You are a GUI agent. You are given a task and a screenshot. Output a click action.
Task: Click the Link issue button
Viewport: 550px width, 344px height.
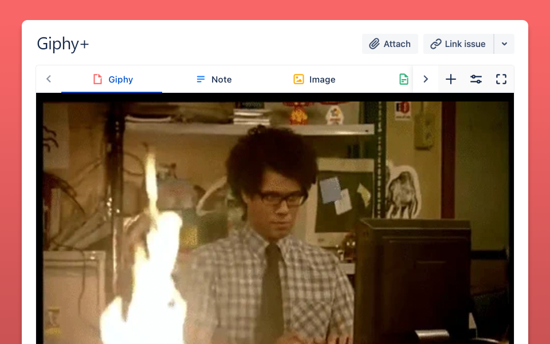458,44
